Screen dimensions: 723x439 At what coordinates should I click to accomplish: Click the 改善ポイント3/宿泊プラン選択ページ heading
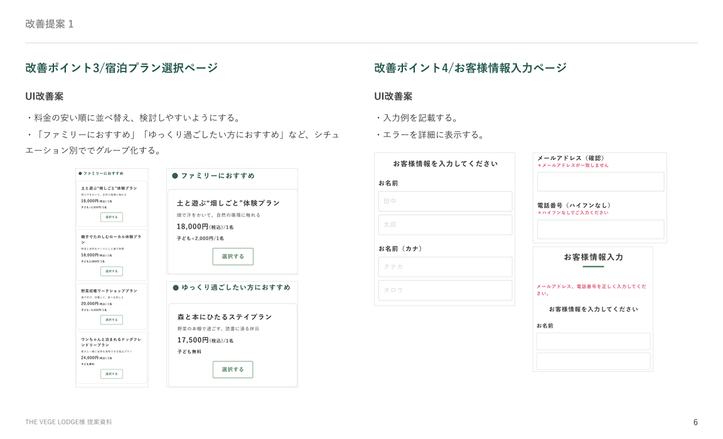click(122, 68)
